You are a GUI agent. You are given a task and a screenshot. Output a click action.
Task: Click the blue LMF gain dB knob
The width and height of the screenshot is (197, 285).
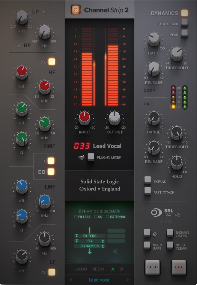point(22,187)
